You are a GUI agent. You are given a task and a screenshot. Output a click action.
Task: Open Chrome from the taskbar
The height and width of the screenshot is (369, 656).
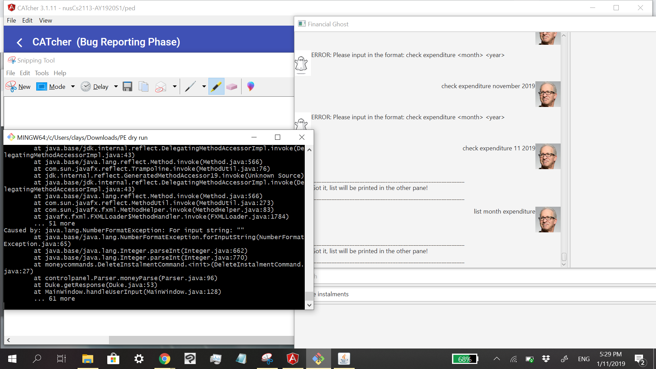click(x=165, y=359)
